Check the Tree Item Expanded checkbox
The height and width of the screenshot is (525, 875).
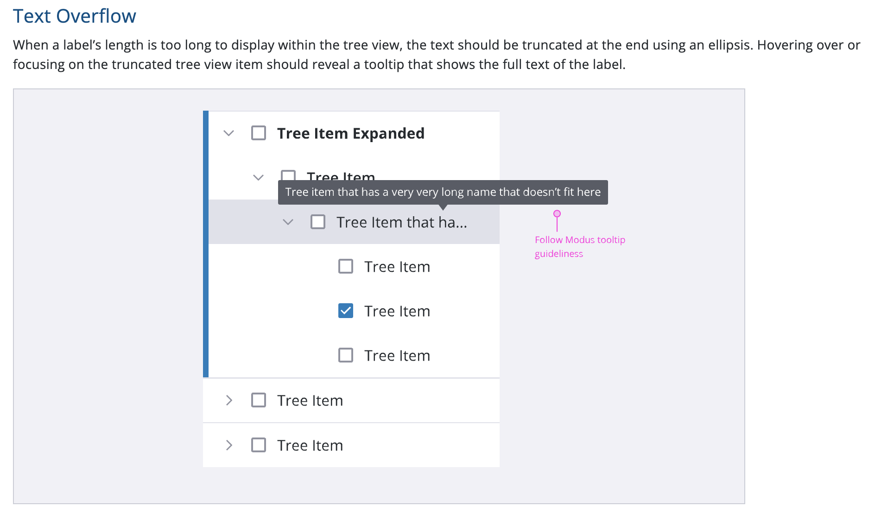[x=259, y=133]
